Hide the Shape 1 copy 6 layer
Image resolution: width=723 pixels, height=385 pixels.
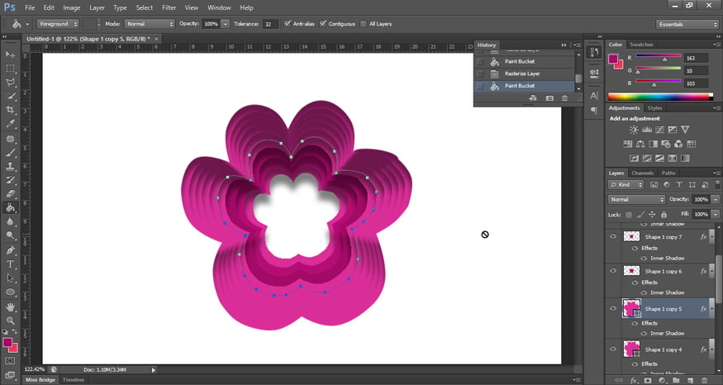[x=613, y=271]
